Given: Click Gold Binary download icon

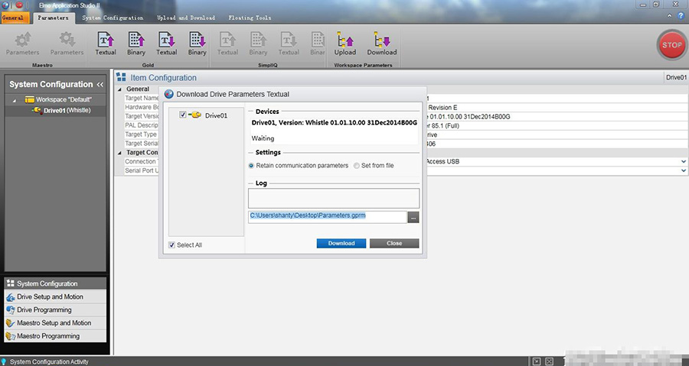Looking at the screenshot, I should click(x=197, y=40).
